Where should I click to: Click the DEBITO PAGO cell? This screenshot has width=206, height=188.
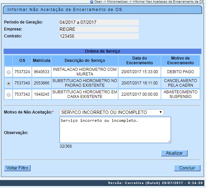180,72
